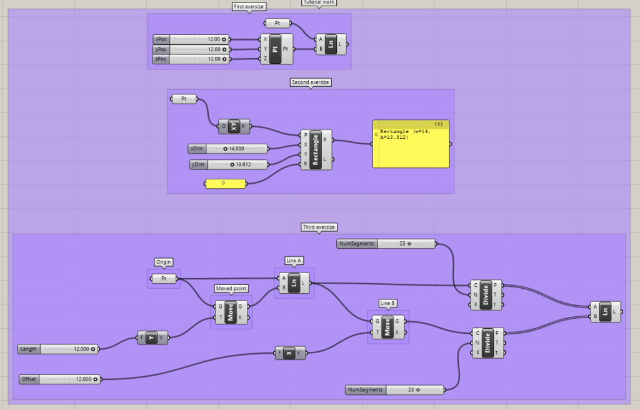Screen dimensions: 640x410
Task: Click the Unit X vector component
Action: click(290, 353)
